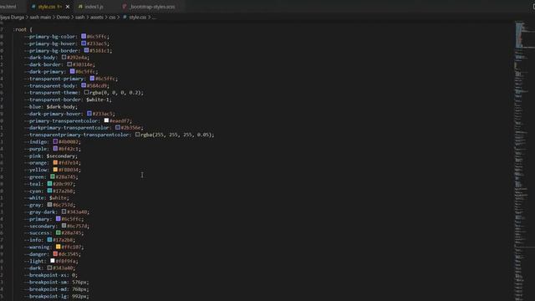Click the 'Demo' breadcrumb folder

pos(64,17)
